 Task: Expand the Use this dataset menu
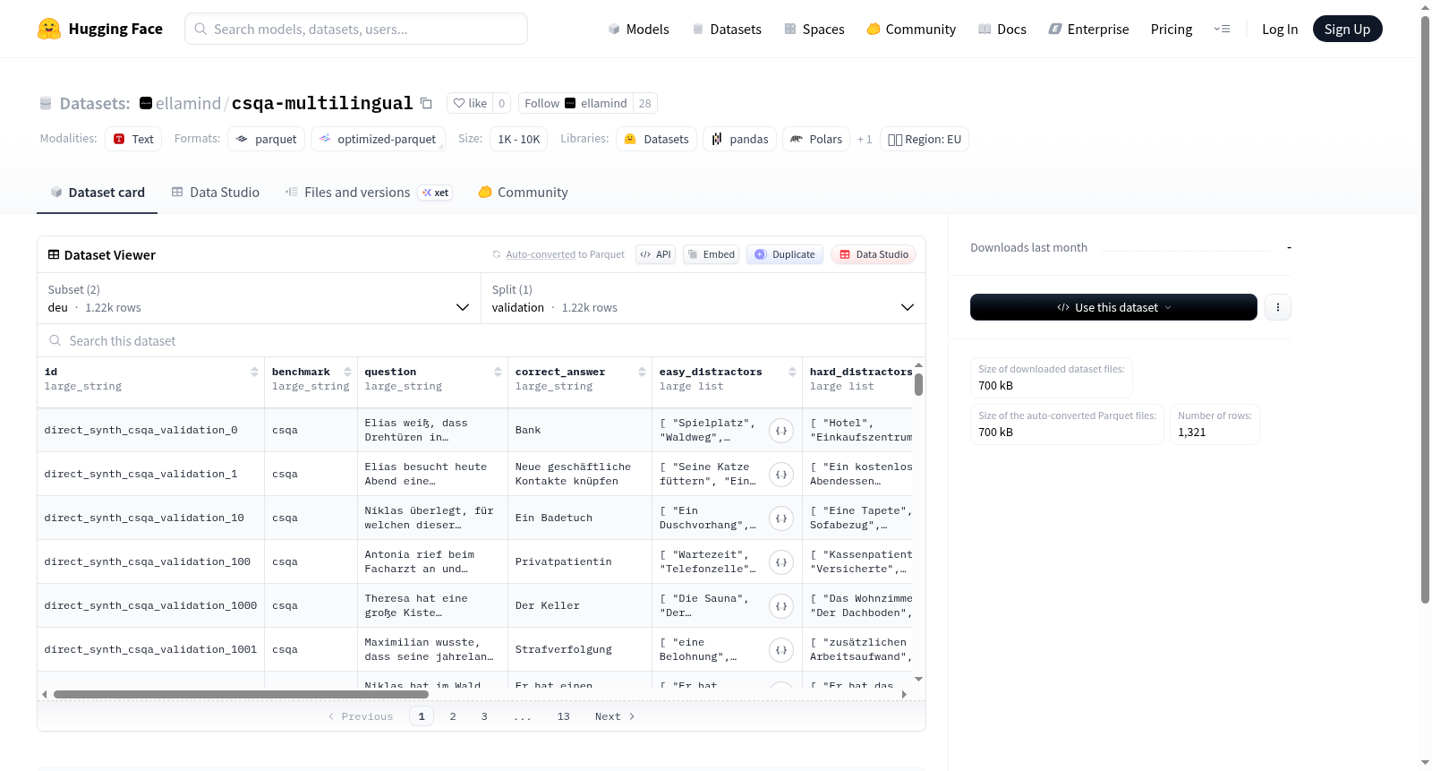point(1113,307)
